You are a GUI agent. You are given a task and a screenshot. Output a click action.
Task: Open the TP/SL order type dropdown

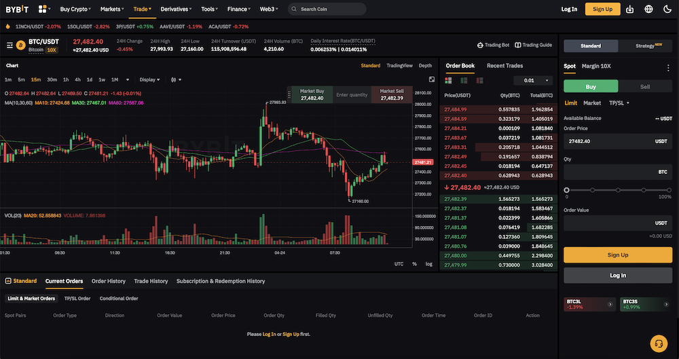619,103
